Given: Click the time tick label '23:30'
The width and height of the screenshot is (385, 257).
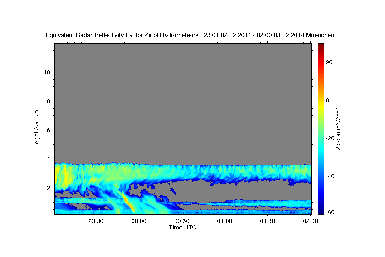Looking at the screenshot, I should [x=96, y=221].
